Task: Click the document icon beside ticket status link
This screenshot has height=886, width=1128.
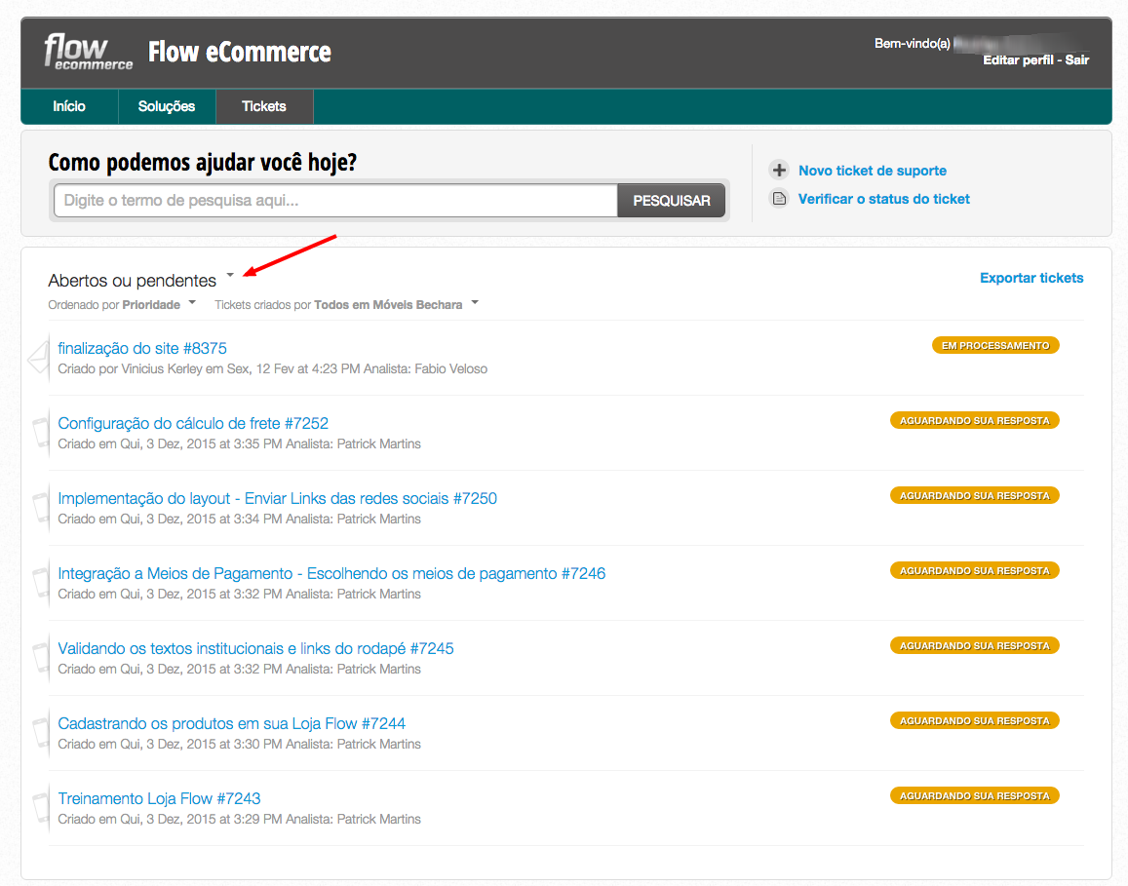Action: (778, 198)
